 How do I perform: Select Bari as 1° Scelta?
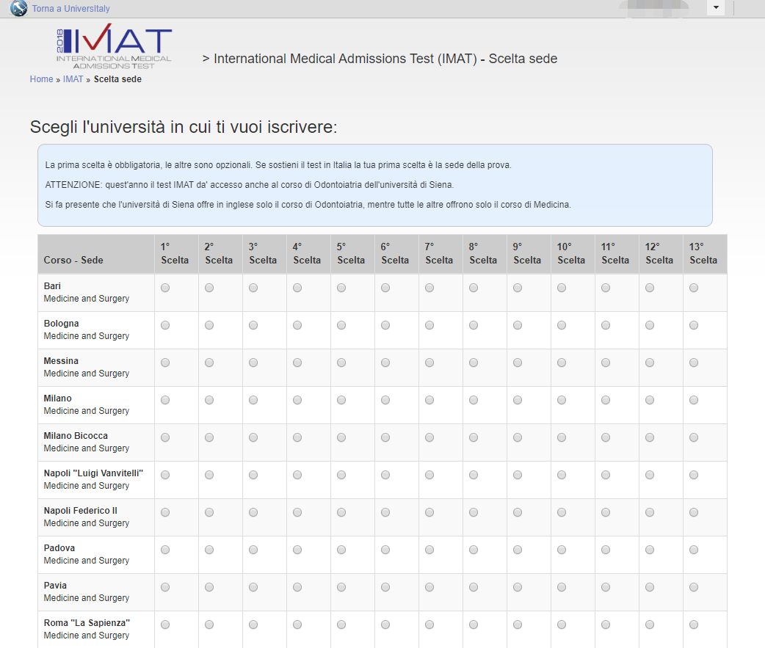pyautogui.click(x=165, y=288)
